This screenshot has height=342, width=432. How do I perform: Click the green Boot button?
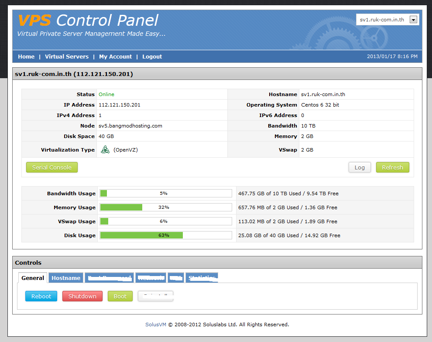point(120,296)
